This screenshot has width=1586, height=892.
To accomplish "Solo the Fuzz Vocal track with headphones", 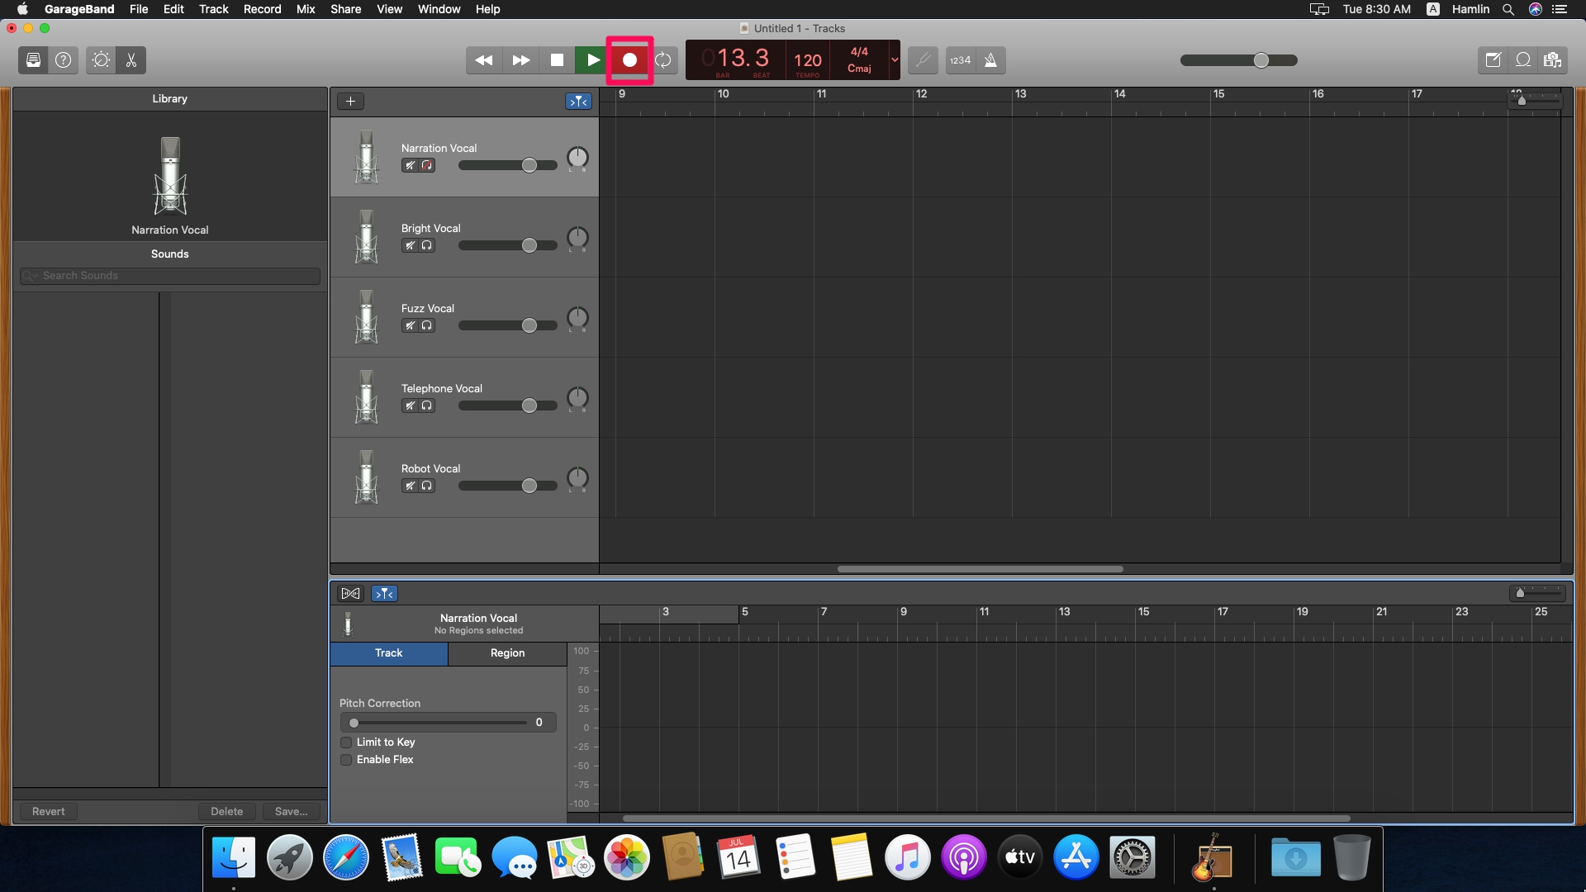I will 427,325.
